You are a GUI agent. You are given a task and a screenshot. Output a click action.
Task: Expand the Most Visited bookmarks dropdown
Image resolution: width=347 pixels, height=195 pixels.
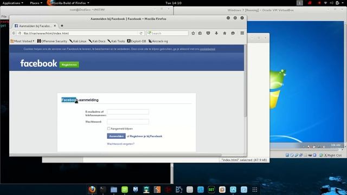(x=22, y=41)
